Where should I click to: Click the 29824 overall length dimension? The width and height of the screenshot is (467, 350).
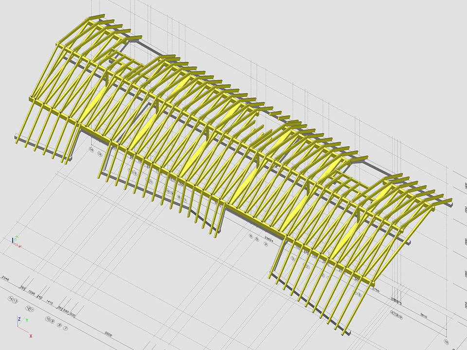[268, 239]
